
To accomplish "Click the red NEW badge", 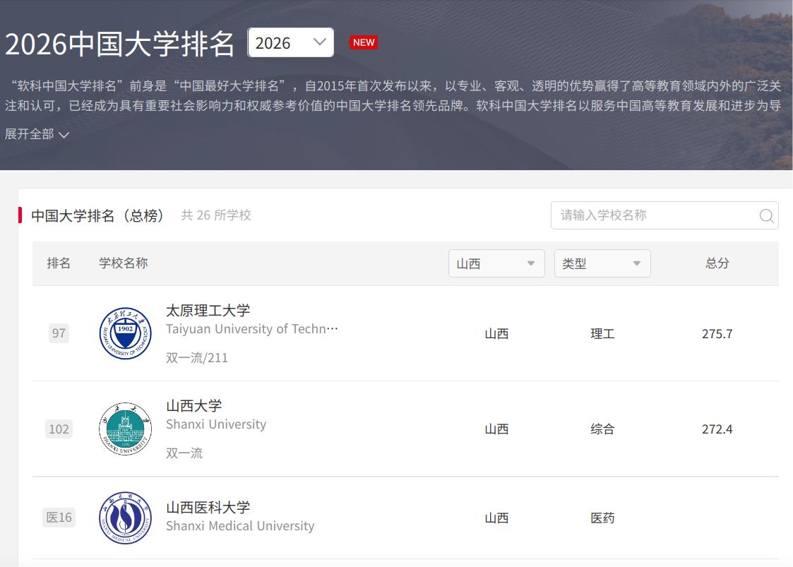I will coord(364,42).
